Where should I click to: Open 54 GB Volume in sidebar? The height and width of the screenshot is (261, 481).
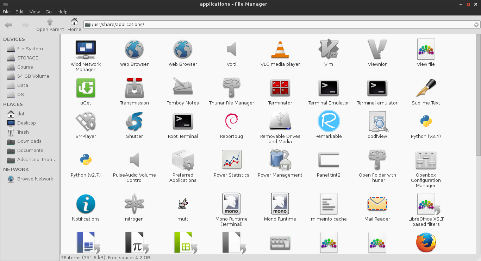pos(30,76)
